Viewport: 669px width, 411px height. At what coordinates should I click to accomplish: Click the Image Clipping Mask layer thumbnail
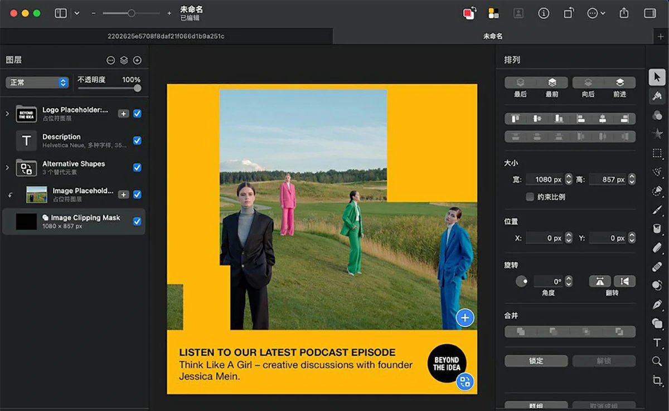tap(26, 221)
